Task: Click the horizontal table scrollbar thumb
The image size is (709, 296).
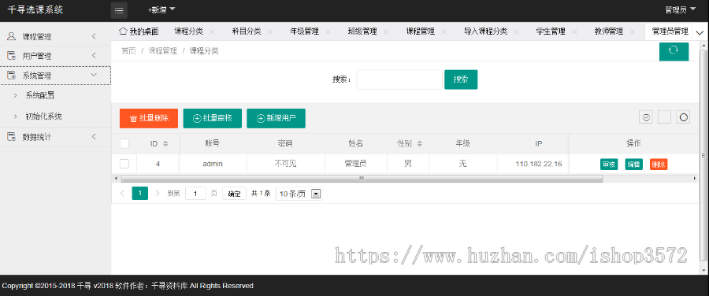Action: [362, 179]
